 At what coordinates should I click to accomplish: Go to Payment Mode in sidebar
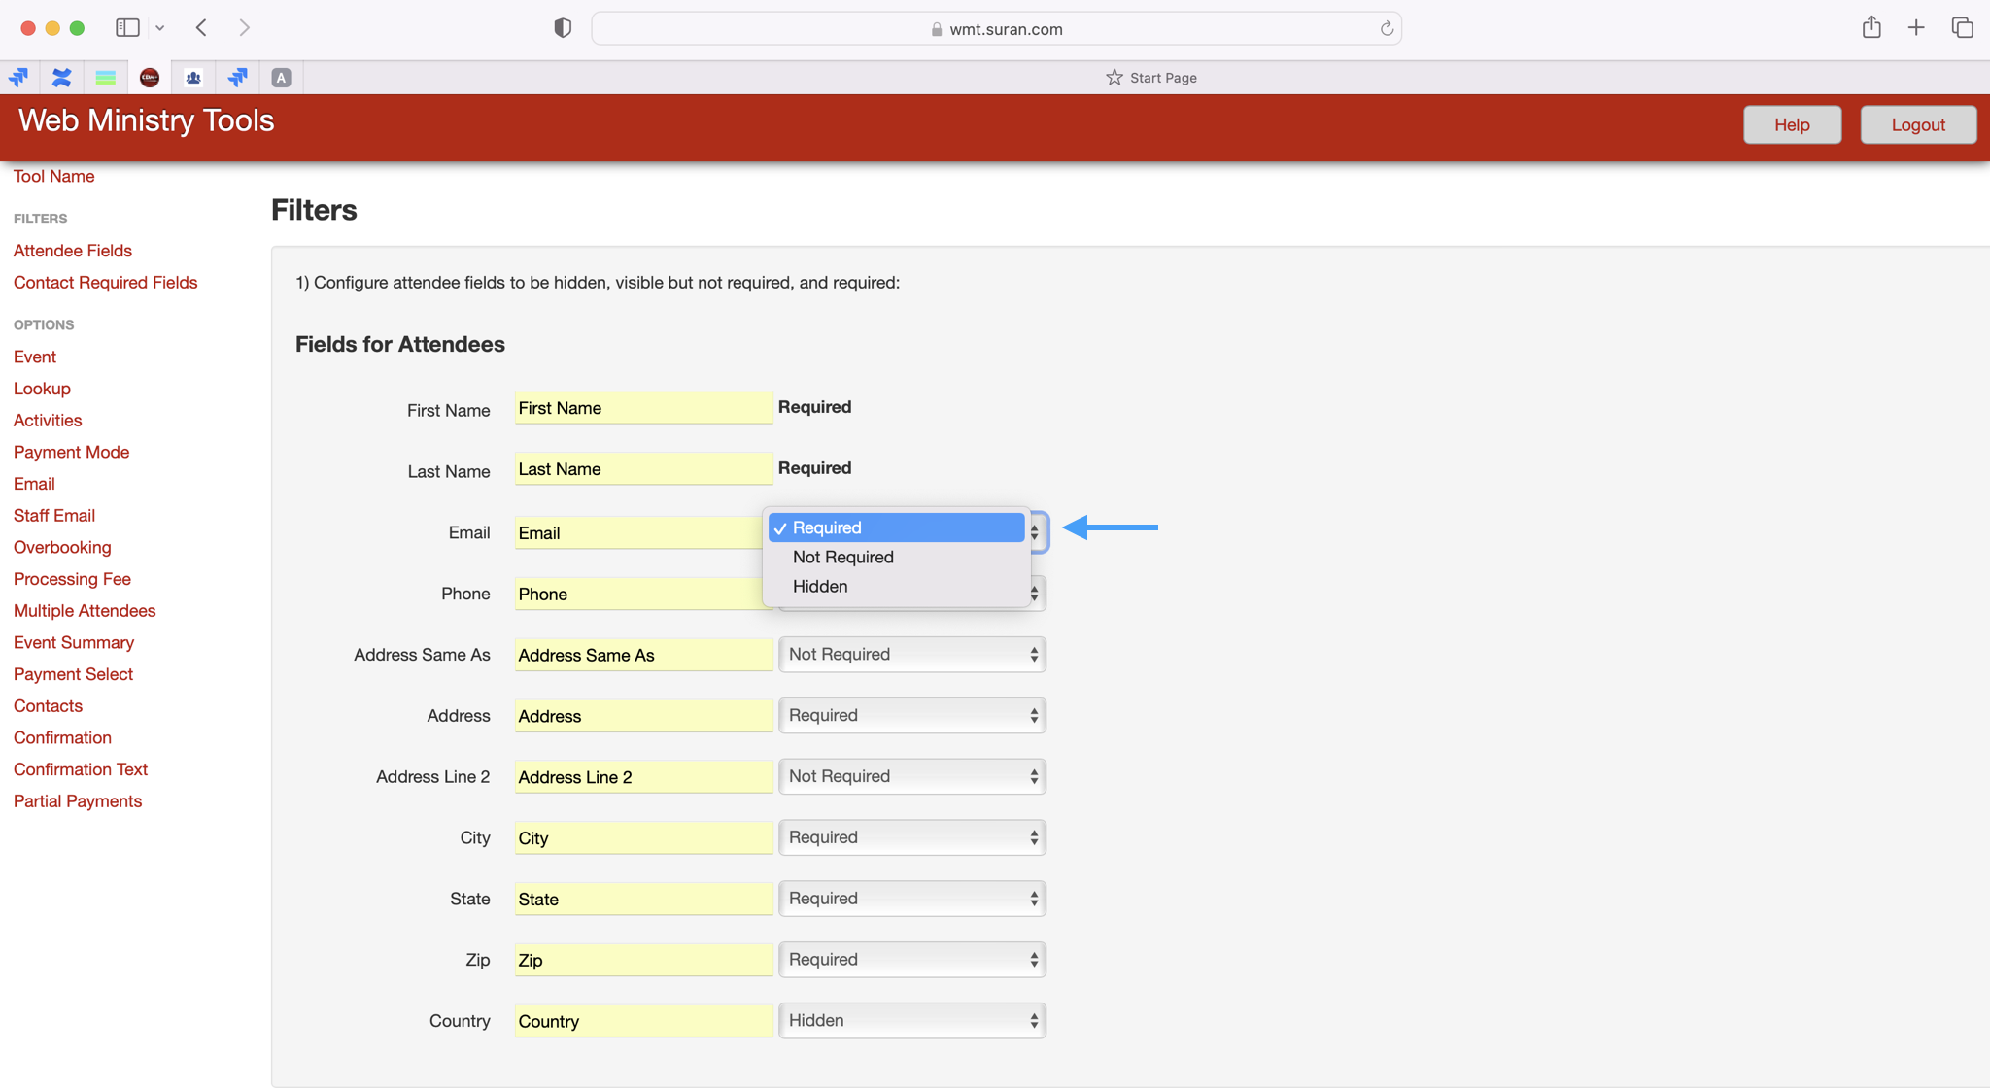(71, 452)
